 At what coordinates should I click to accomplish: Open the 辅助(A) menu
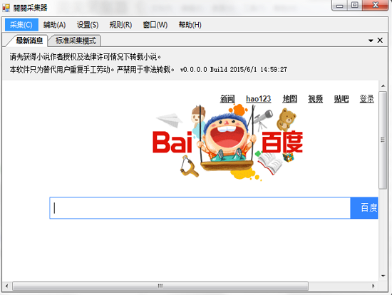point(54,25)
